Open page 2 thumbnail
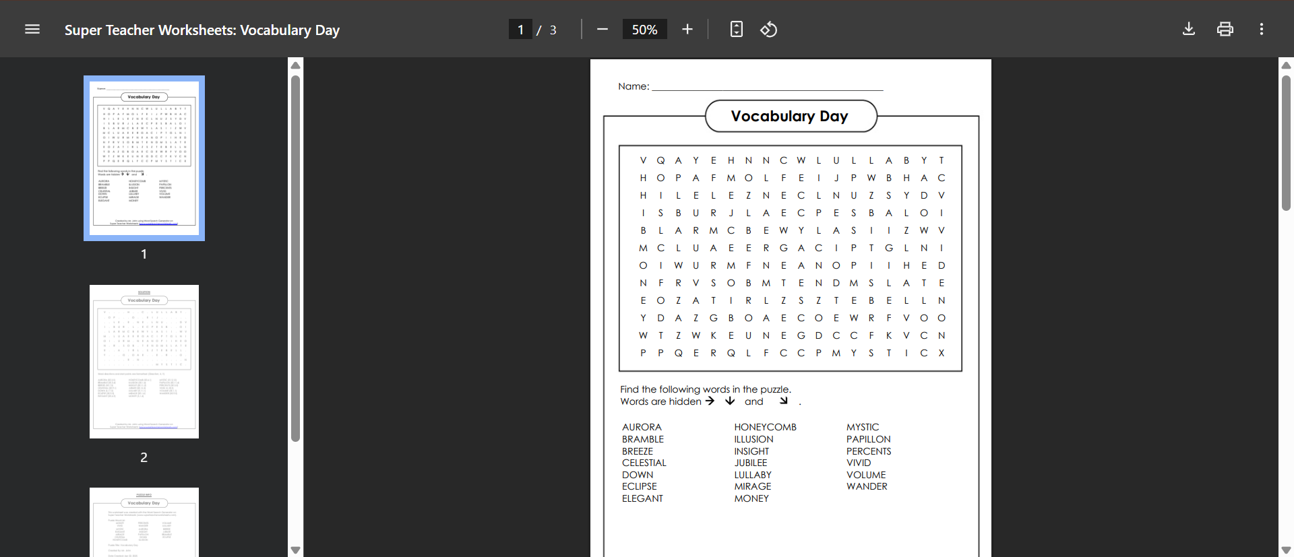 pyautogui.click(x=144, y=362)
